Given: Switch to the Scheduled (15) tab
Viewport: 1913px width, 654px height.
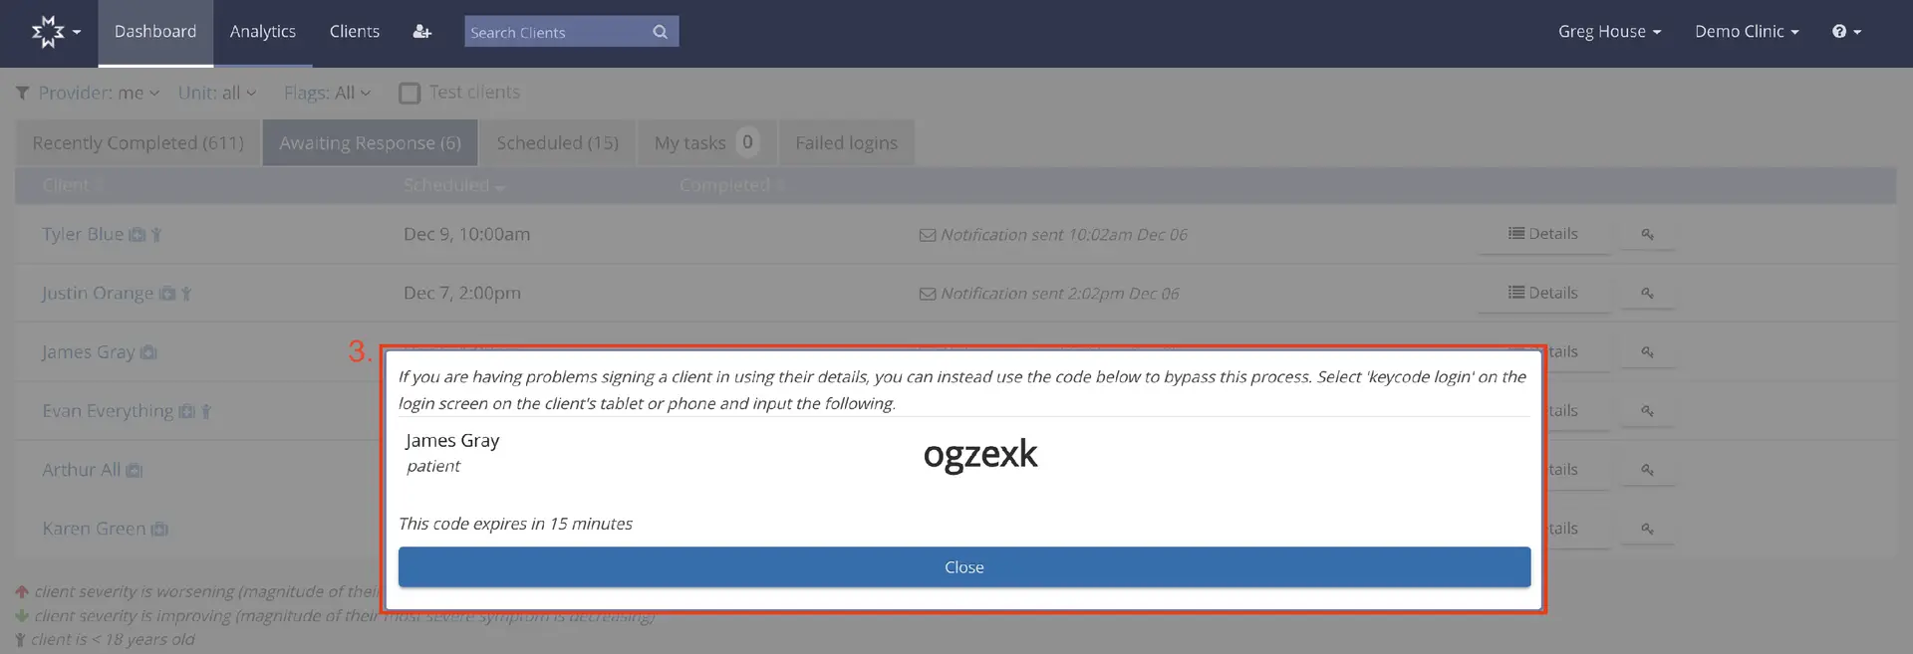Looking at the screenshot, I should tap(557, 143).
